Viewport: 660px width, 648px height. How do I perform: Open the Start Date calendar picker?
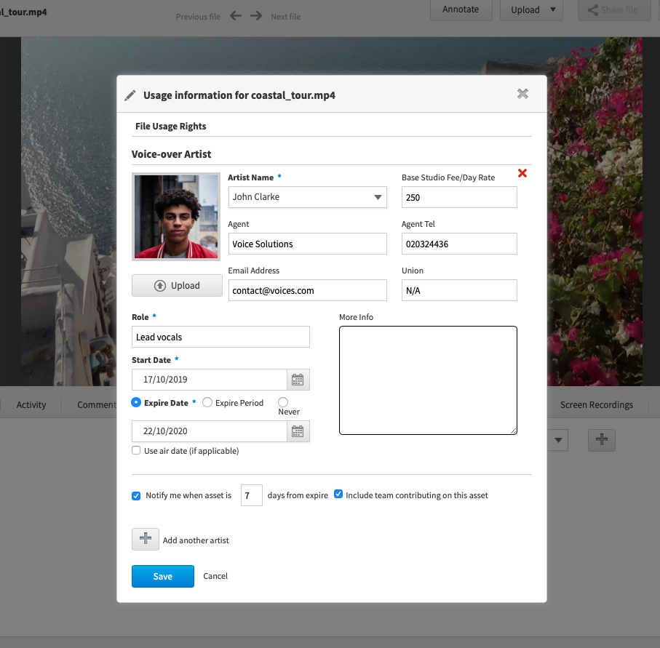coord(298,380)
